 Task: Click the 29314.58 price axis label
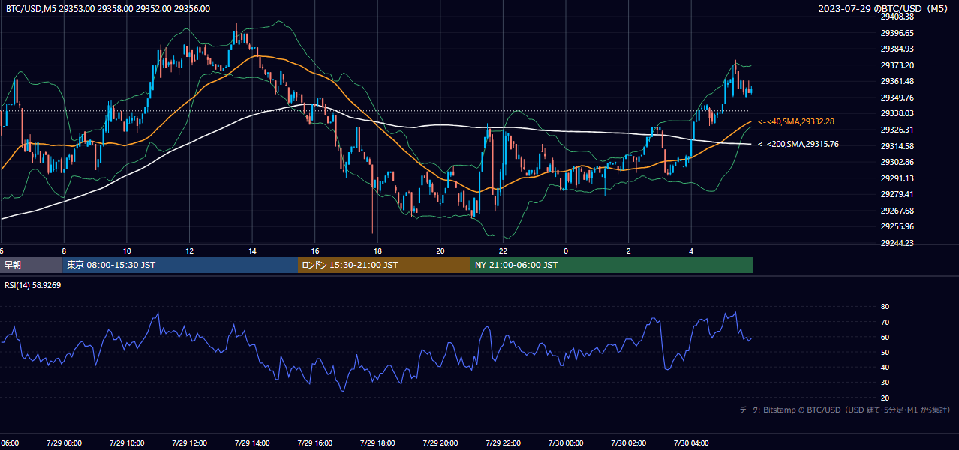pyautogui.click(x=897, y=146)
